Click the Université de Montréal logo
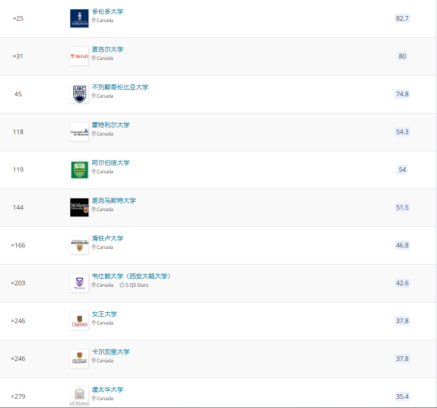The width and height of the screenshot is (437, 408). (80, 132)
